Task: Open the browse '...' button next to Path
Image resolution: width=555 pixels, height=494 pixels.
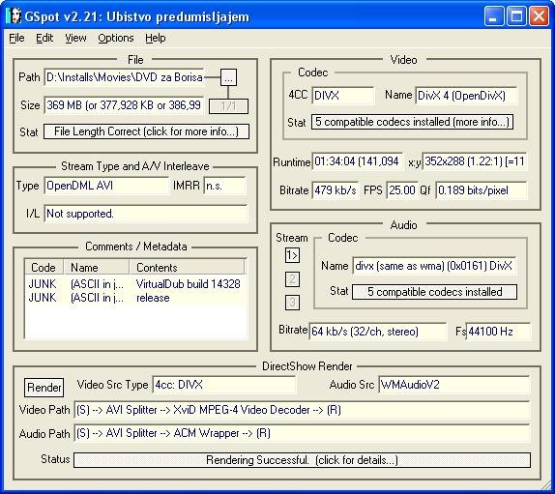Action: coord(228,77)
